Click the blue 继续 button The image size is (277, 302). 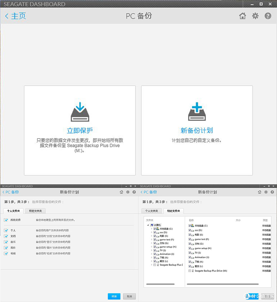114,296
